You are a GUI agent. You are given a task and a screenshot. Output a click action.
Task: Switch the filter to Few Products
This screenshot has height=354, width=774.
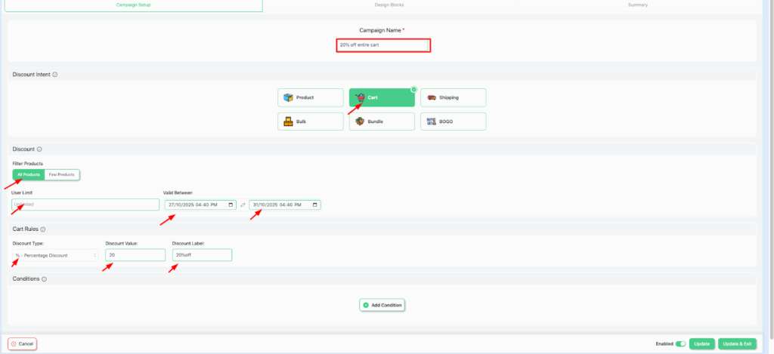(x=62, y=174)
